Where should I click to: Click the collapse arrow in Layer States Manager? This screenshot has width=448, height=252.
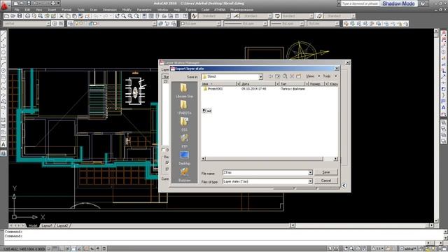[x=344, y=185]
